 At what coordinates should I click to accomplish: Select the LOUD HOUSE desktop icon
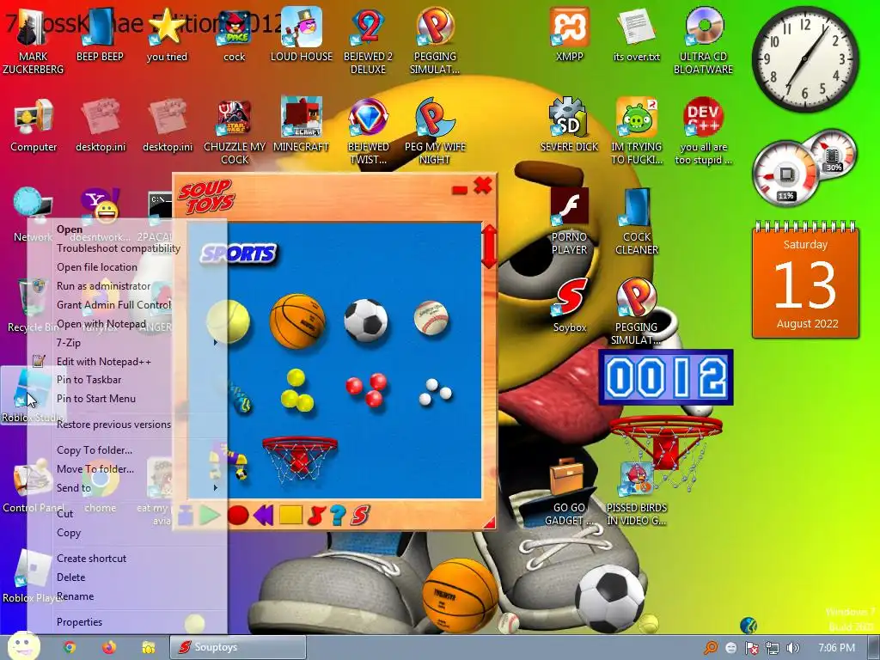click(x=302, y=34)
